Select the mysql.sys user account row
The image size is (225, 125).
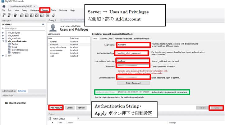(x=69, y=53)
